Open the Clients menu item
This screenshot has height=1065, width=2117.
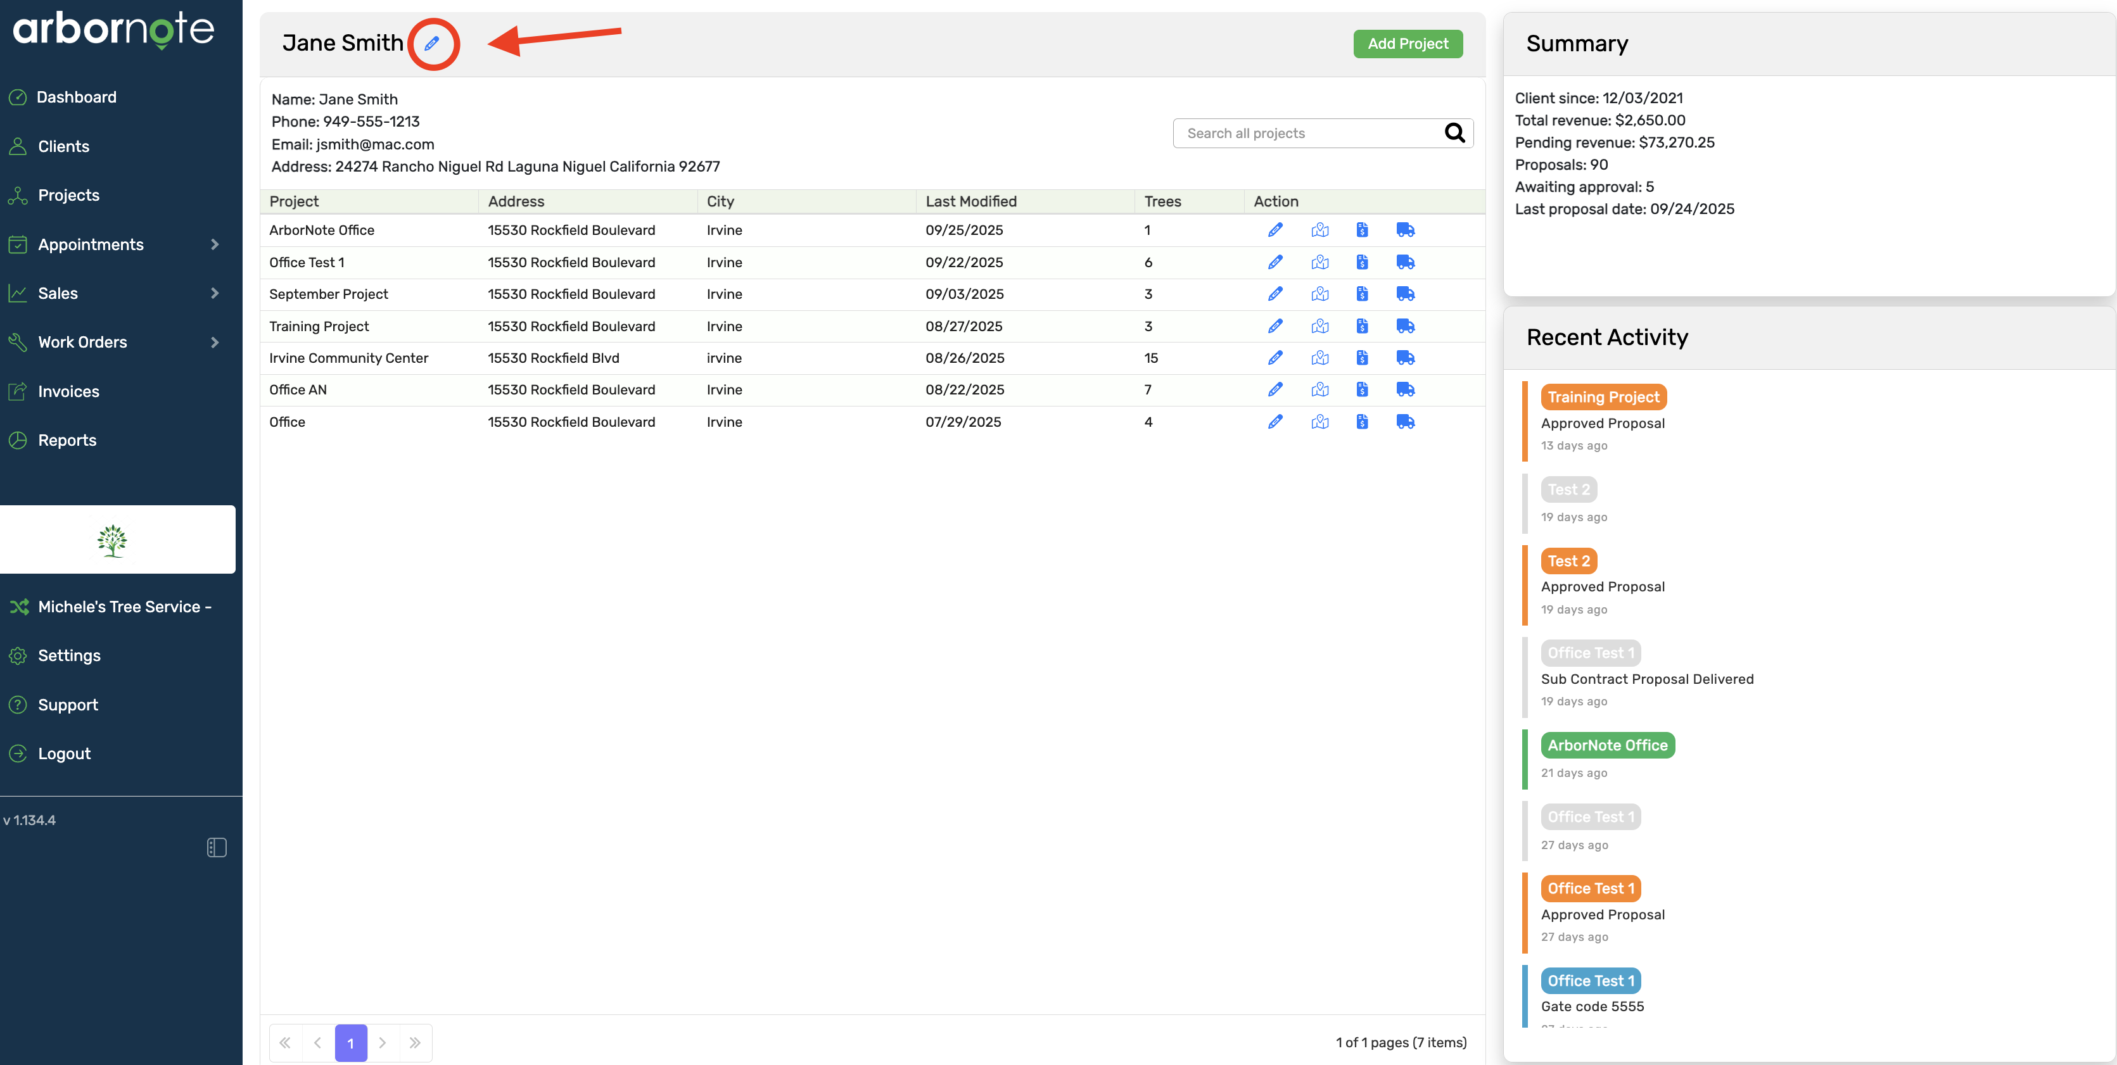pos(63,146)
